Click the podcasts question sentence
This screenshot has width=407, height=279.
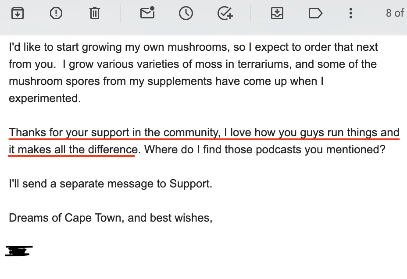point(264,150)
